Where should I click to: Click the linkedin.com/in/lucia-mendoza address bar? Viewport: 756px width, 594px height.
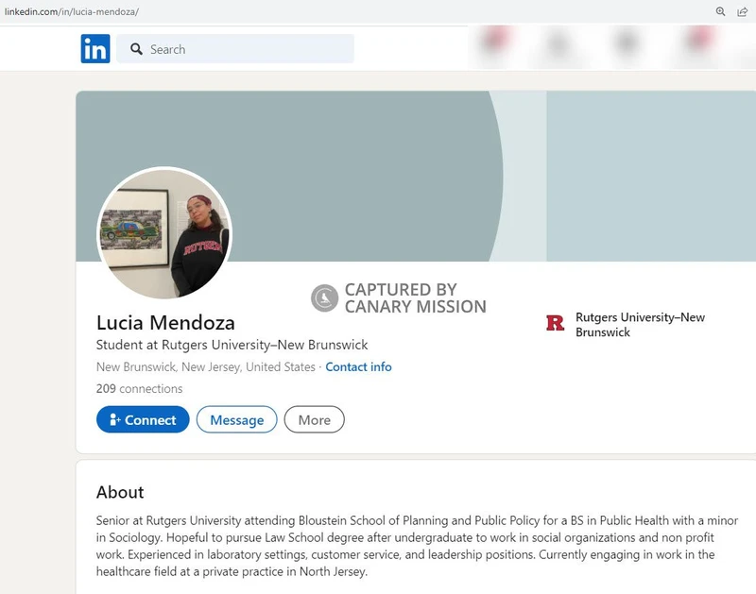pos(72,11)
